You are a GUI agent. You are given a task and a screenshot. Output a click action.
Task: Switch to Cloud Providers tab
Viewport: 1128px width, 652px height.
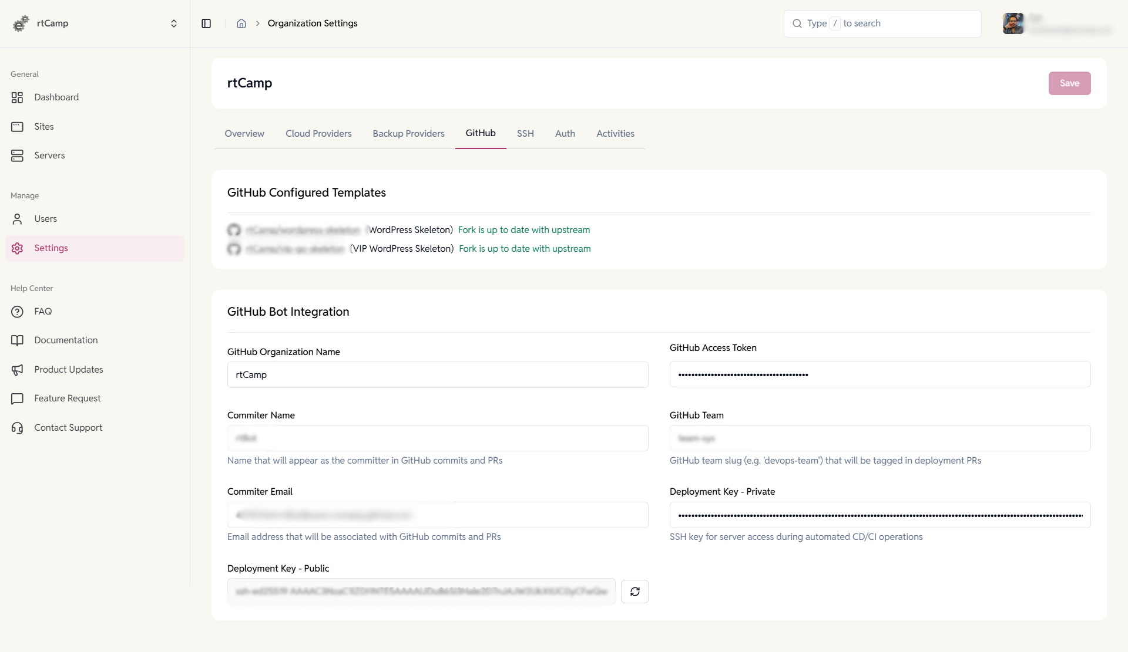tap(318, 133)
